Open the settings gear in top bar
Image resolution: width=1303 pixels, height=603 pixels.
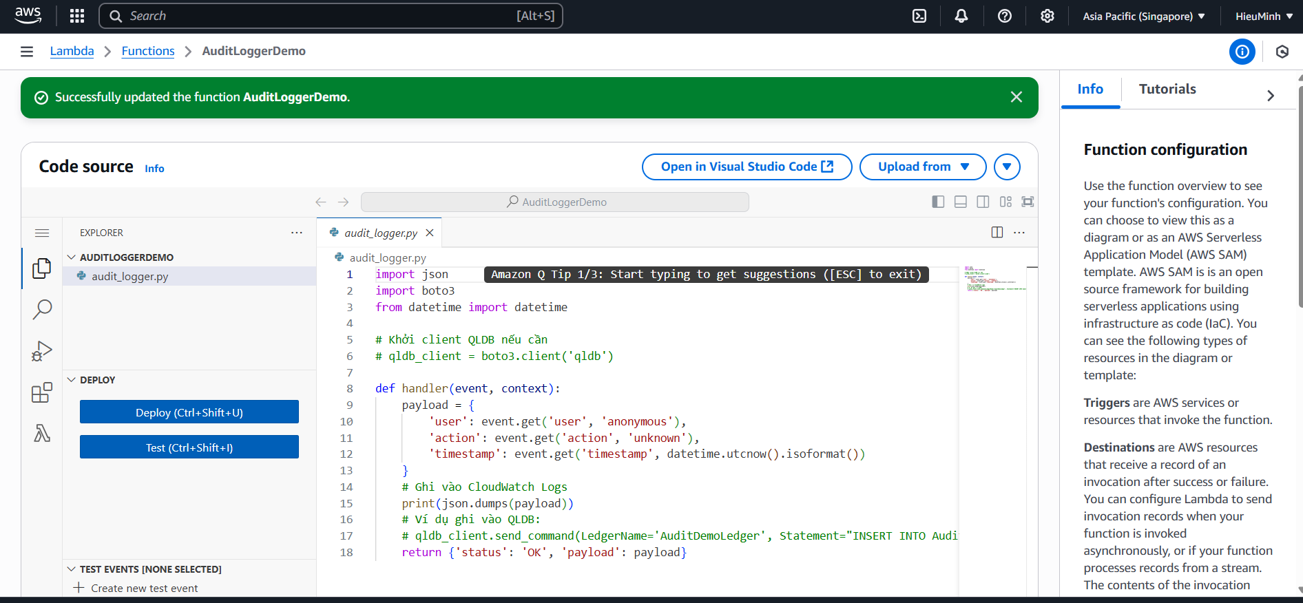[x=1047, y=16]
